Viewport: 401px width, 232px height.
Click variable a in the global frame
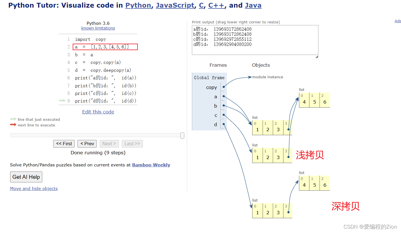coord(216,97)
